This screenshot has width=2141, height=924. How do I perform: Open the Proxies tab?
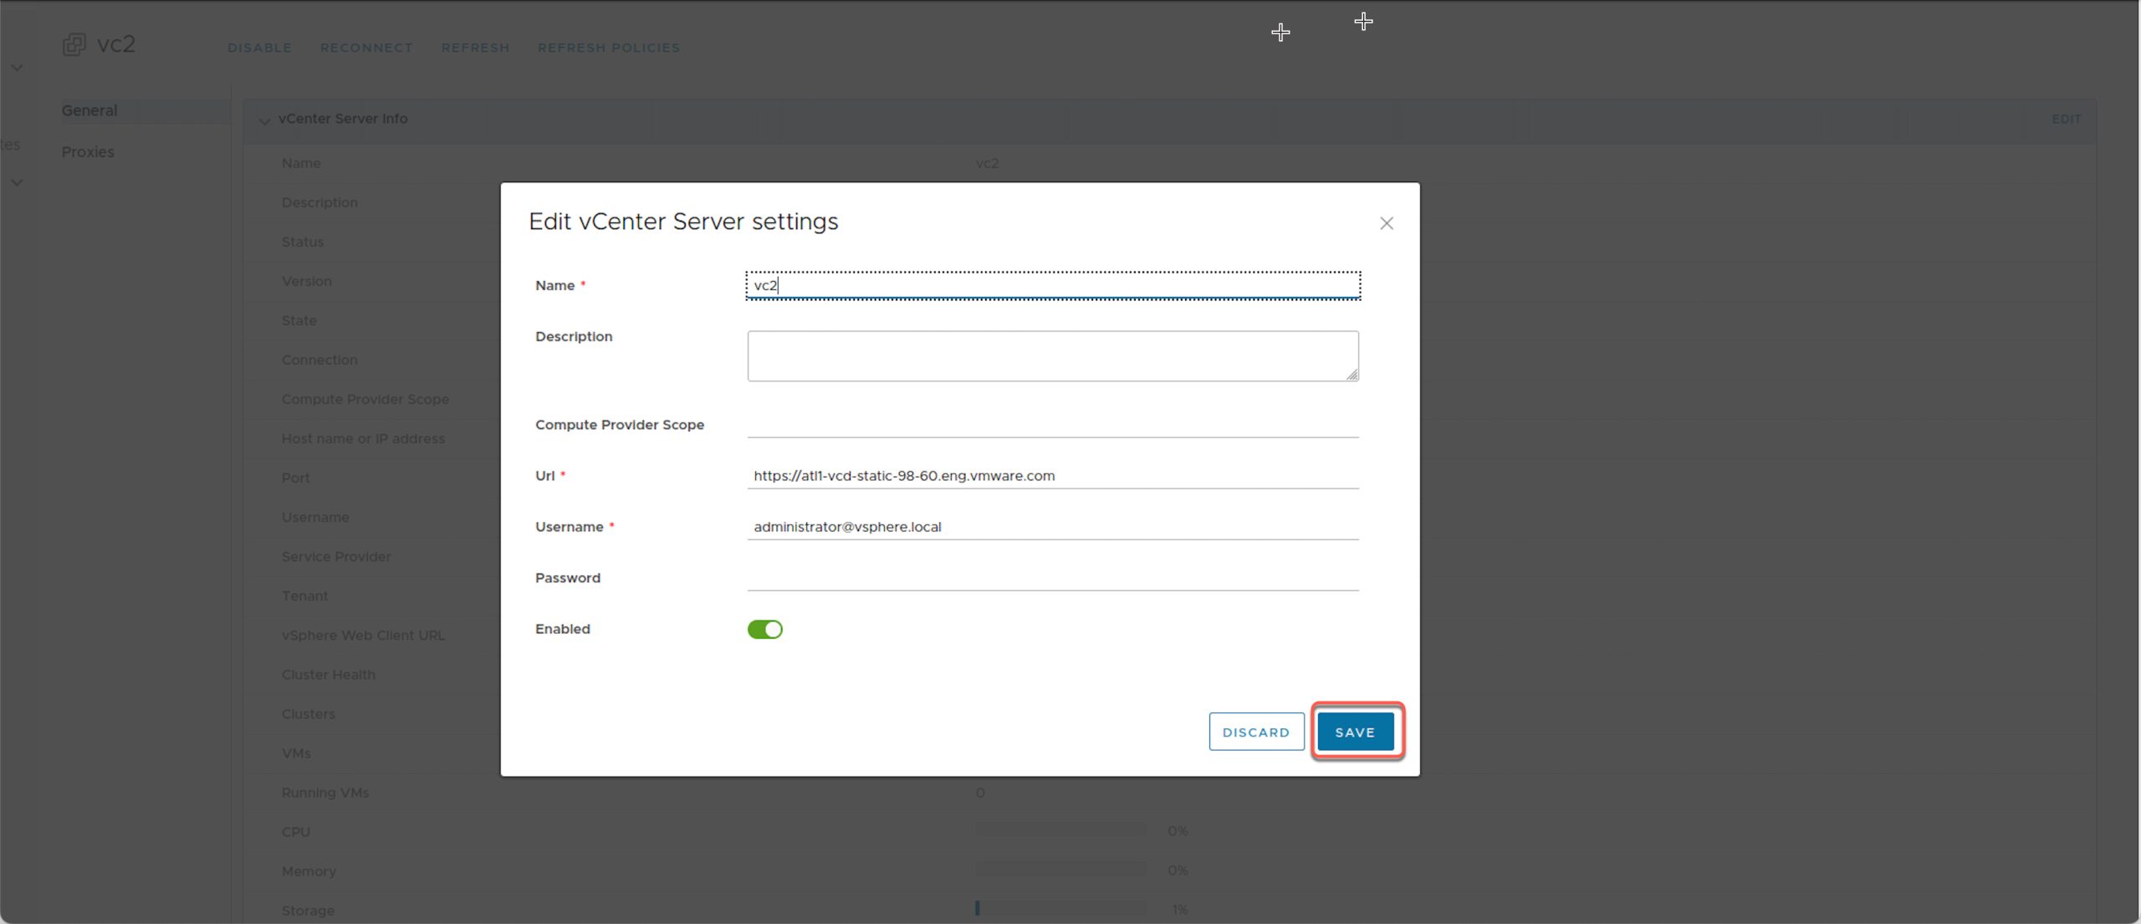pos(88,151)
